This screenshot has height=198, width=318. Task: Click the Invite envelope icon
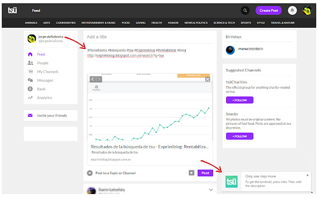(x=30, y=115)
